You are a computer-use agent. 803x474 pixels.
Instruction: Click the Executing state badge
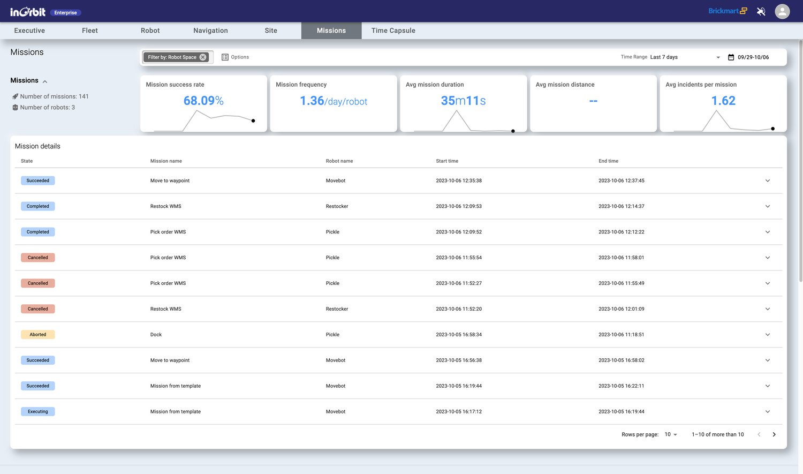pyautogui.click(x=38, y=412)
